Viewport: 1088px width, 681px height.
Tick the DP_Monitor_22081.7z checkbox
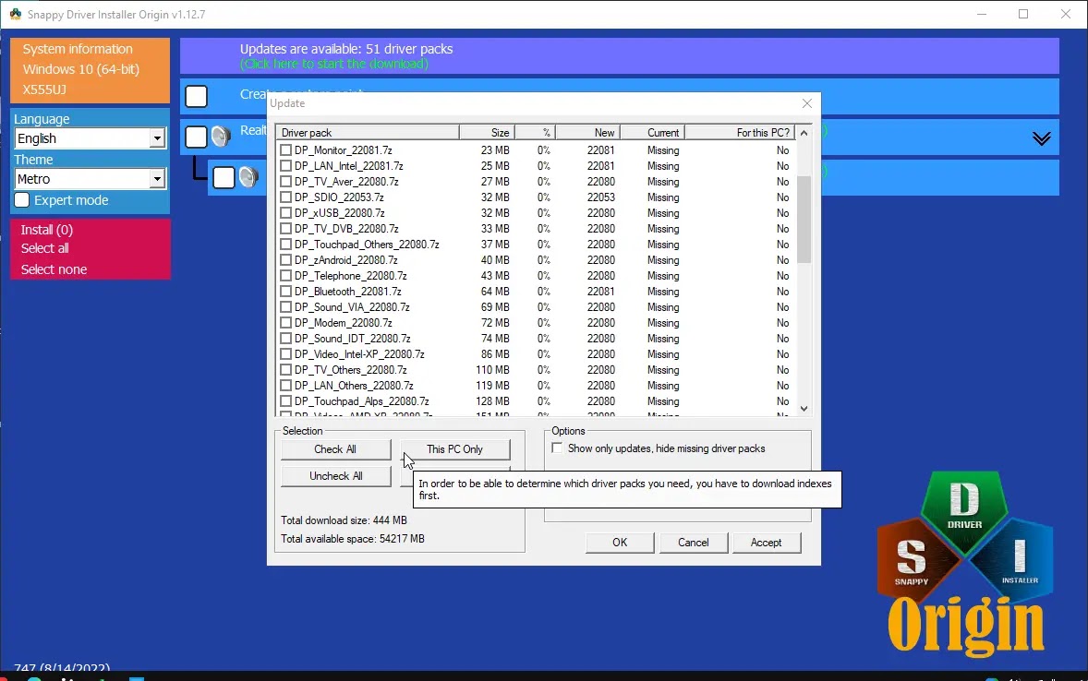[x=285, y=149]
